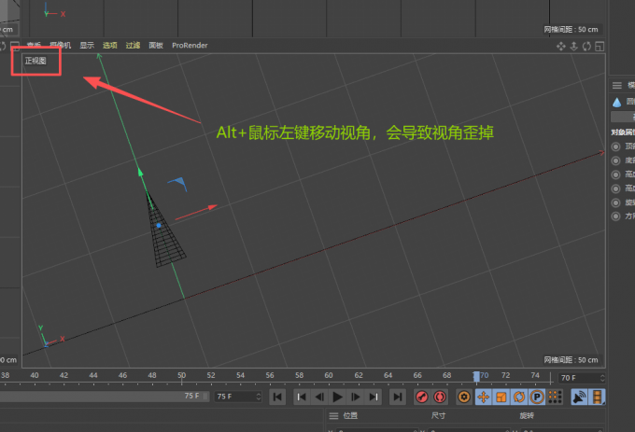The height and width of the screenshot is (432, 635).
Task: Play the animation forwards
Action: pos(337,397)
